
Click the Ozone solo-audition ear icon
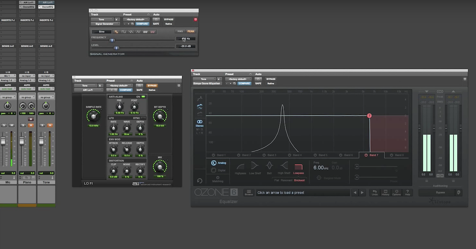[459, 192]
